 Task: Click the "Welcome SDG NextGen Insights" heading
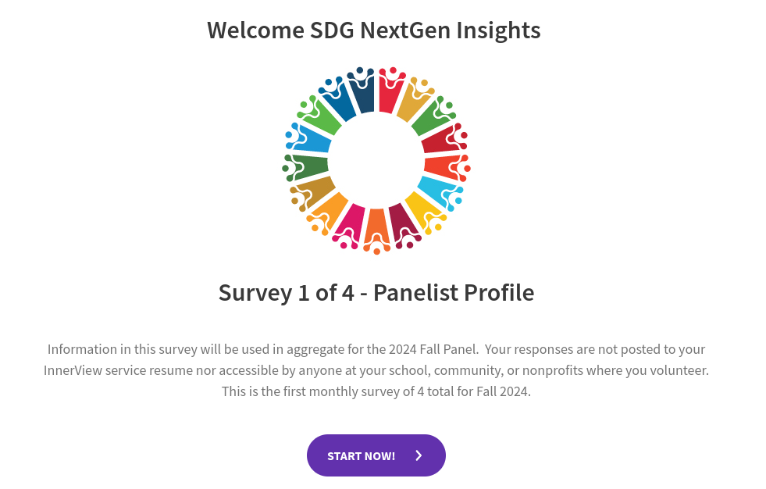374,30
